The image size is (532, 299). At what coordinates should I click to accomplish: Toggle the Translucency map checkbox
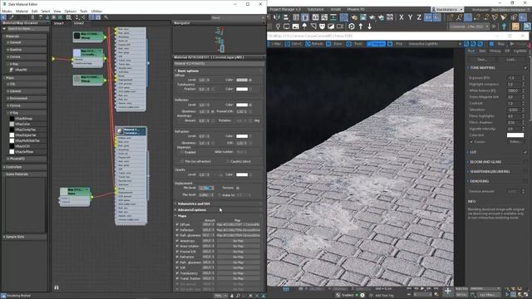click(177, 273)
